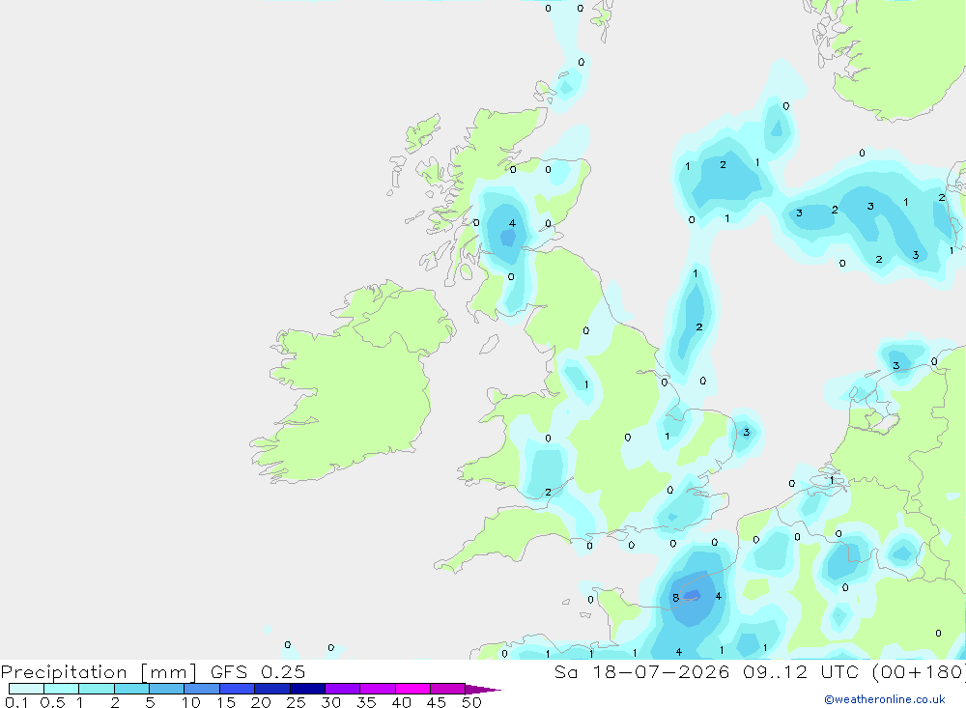The width and height of the screenshot is (966, 708).
Task: Pick the 10–15 mm blue legend swatch
Action: 202,689
